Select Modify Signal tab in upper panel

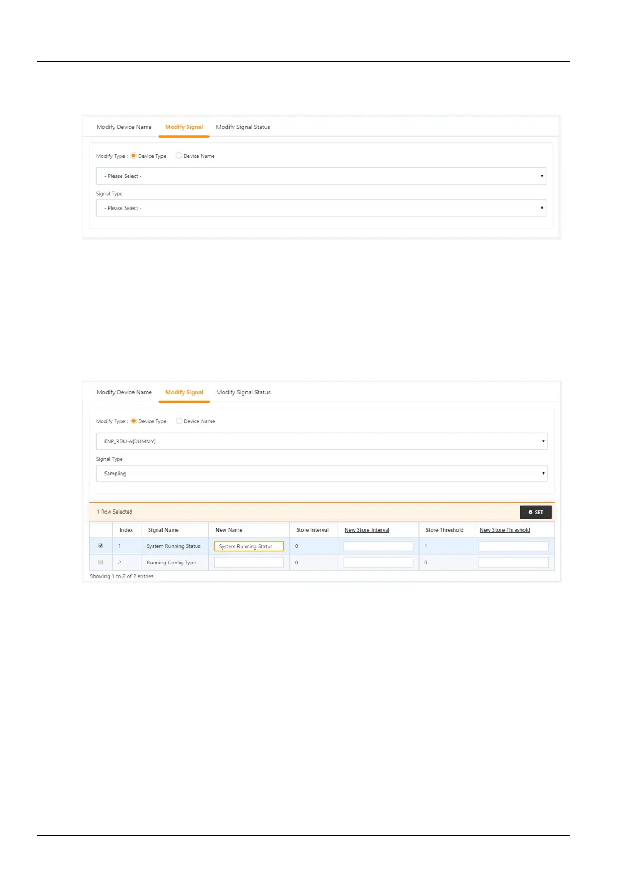184,127
